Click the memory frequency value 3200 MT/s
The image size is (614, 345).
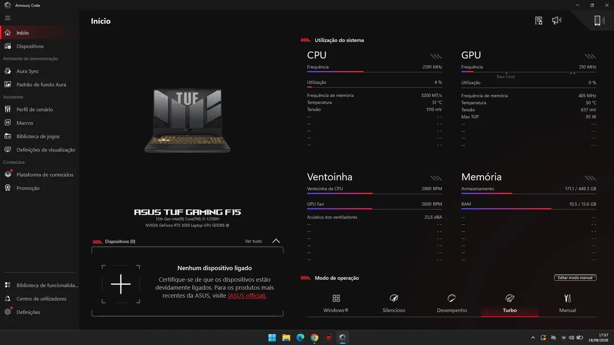[x=432, y=95]
